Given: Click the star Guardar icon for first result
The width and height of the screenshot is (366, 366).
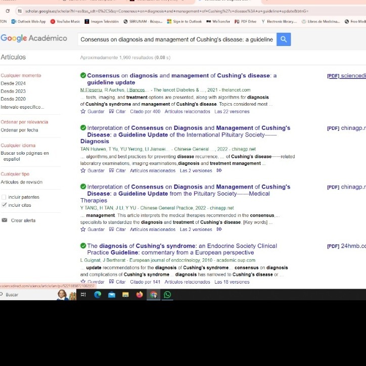Looking at the screenshot, I should coord(83,111).
